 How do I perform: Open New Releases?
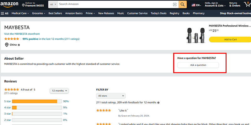tap(106, 13)
